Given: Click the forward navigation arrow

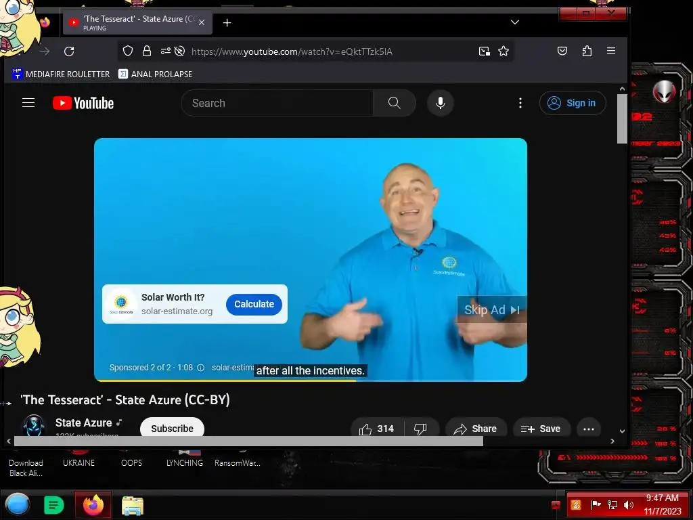Looking at the screenshot, I should (45, 51).
